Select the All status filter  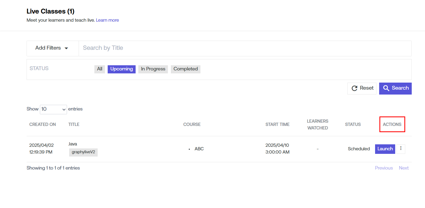pos(100,69)
